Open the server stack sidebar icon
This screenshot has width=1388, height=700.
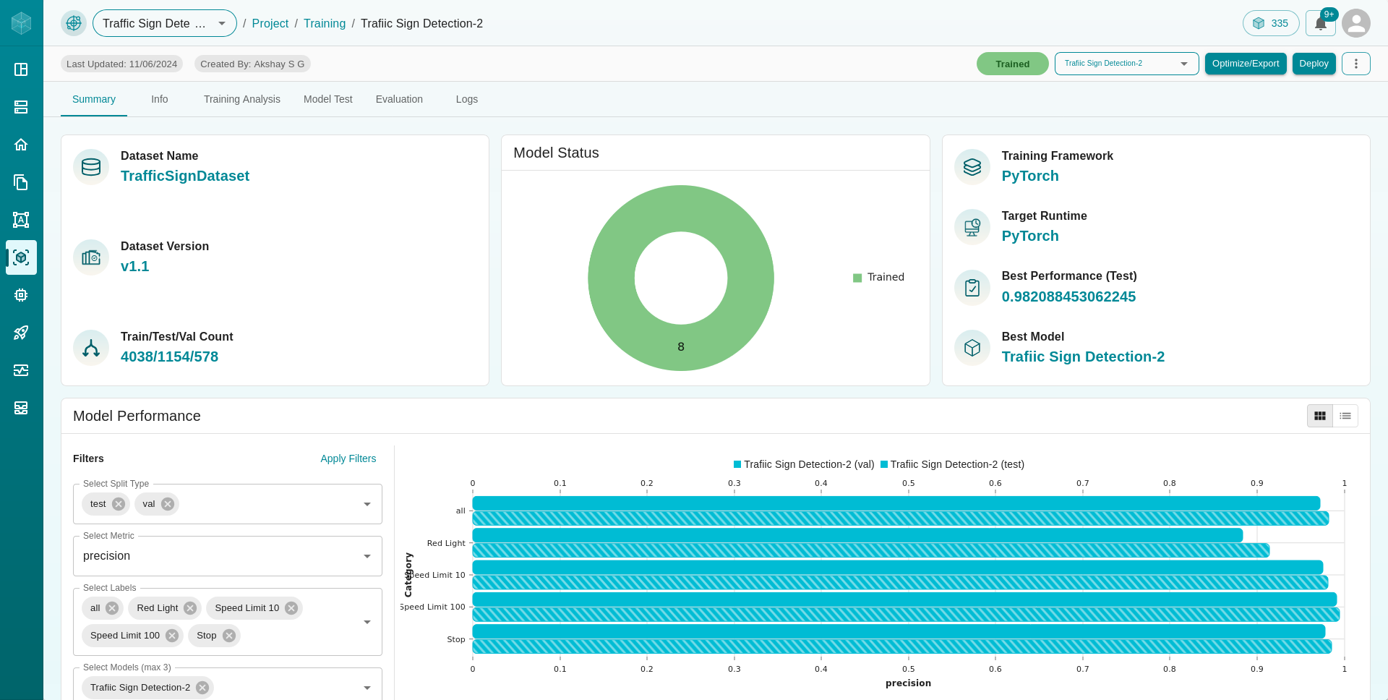tap(21, 107)
